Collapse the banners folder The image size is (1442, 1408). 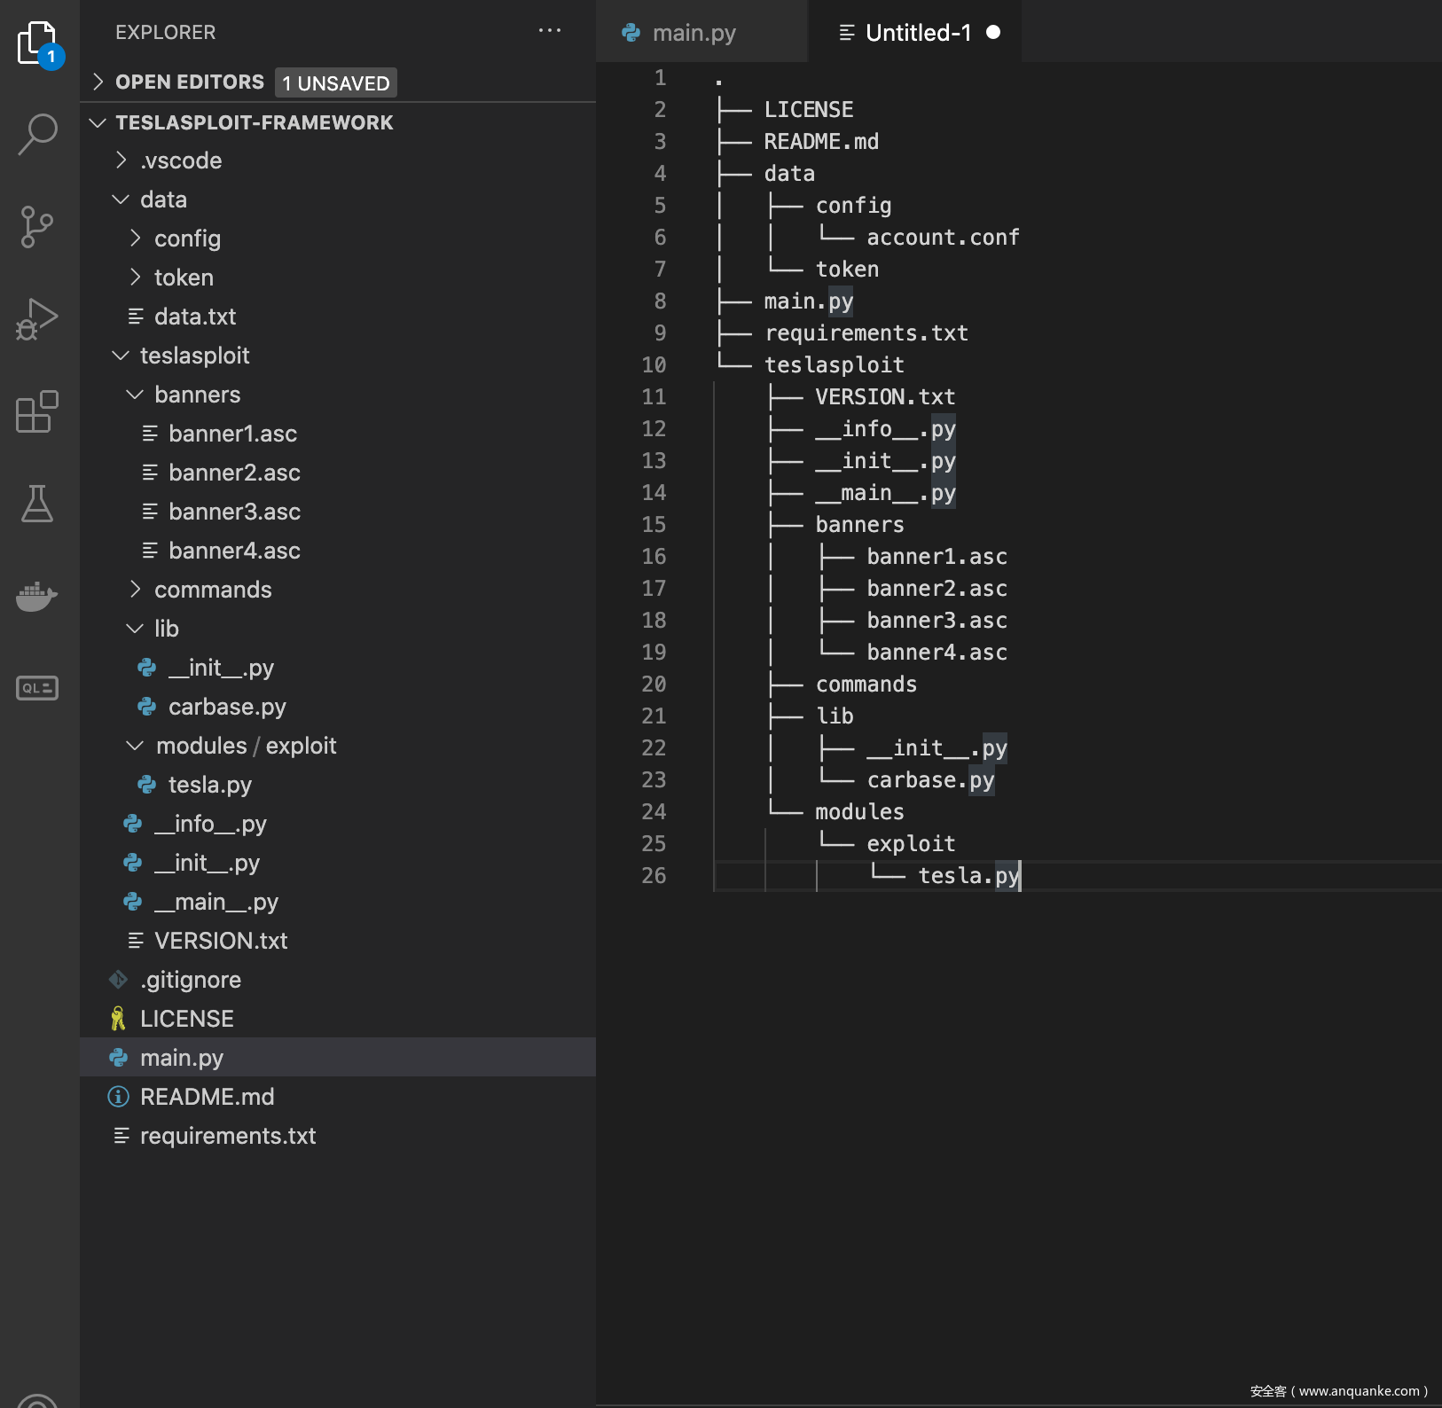(197, 395)
